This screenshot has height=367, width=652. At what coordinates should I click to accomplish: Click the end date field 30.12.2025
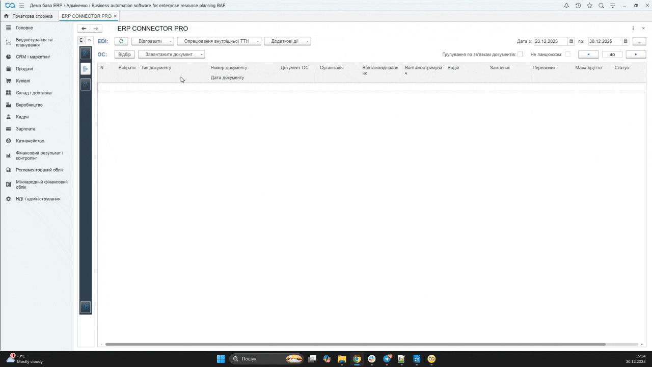pyautogui.click(x=605, y=41)
